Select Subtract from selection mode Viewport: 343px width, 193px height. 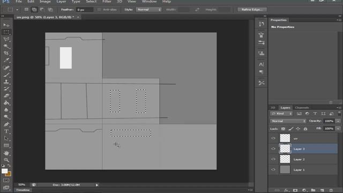[42, 10]
